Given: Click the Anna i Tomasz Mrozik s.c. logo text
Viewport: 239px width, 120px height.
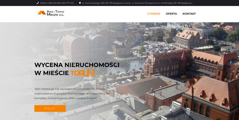Looking at the screenshot, I should tap(56, 13).
